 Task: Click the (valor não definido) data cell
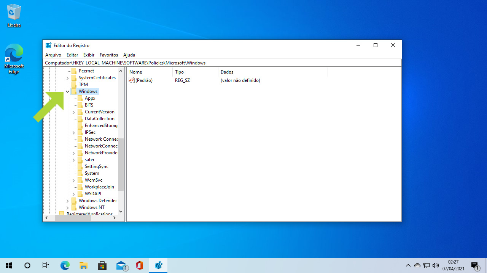click(240, 80)
